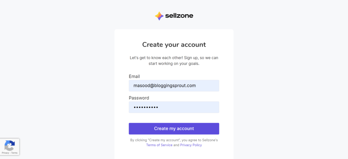Image resolution: width=348 pixels, height=159 pixels.
Task: Click the Password field label
Action: [x=139, y=98]
